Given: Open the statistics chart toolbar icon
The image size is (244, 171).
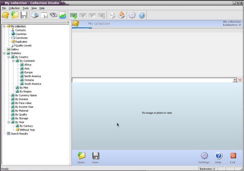Looking at the screenshot, I should (x=63, y=15).
